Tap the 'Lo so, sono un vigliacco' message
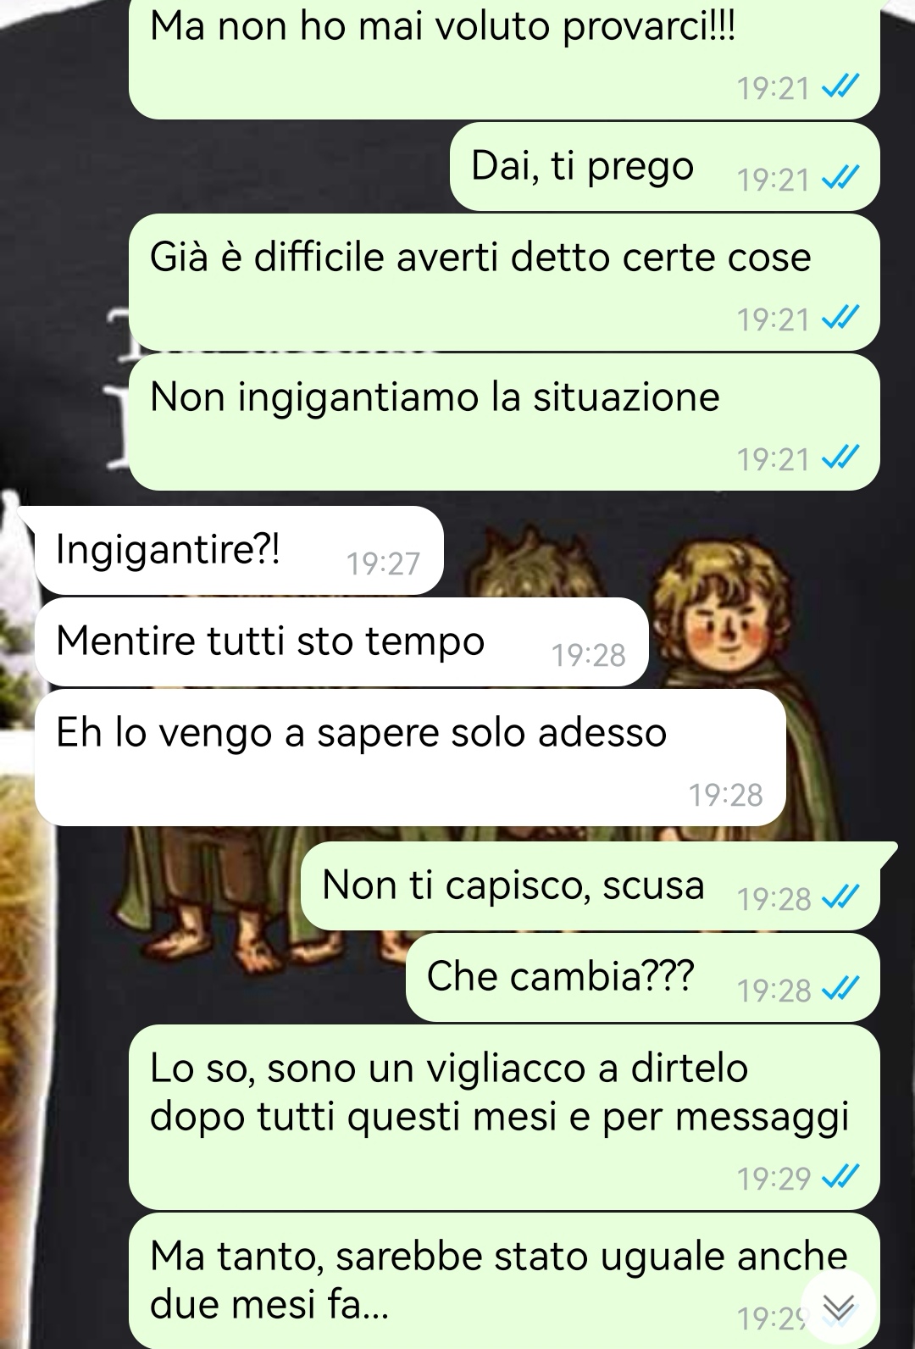The width and height of the screenshot is (915, 1349). click(504, 1116)
